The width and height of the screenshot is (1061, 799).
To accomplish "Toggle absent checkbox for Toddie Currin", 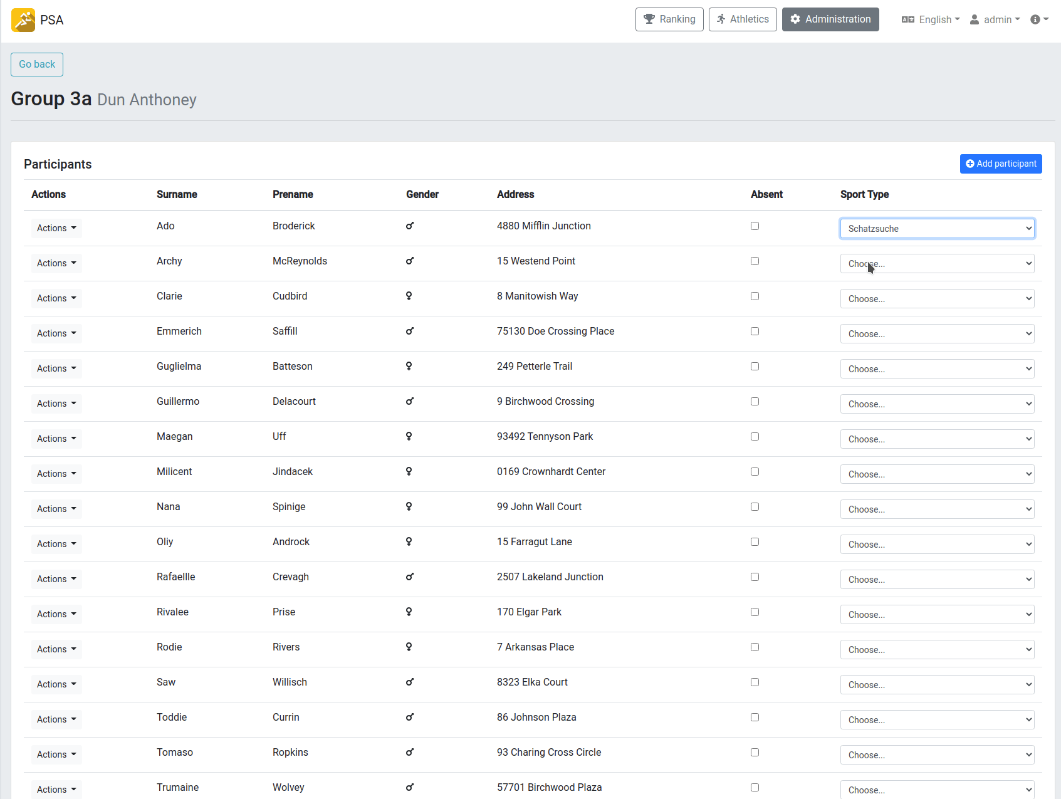I will click(755, 718).
